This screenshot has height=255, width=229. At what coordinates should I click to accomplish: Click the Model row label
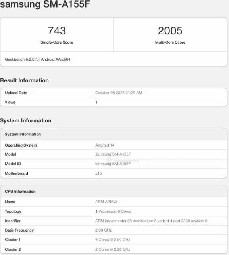pyautogui.click(x=10, y=154)
